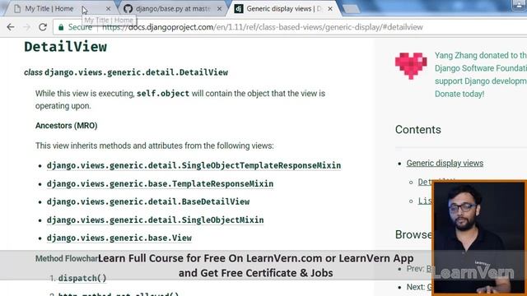Click the green padlock Secure icon

click(61, 27)
